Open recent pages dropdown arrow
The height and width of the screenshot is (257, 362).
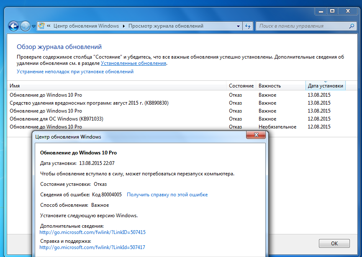[33, 26]
